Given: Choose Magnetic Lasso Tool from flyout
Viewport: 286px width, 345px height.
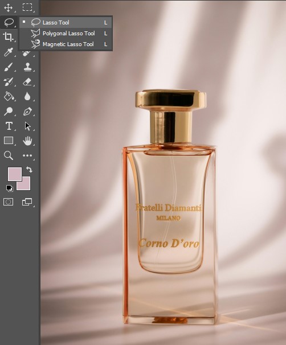Looking at the screenshot, I should pyautogui.click(x=66, y=44).
